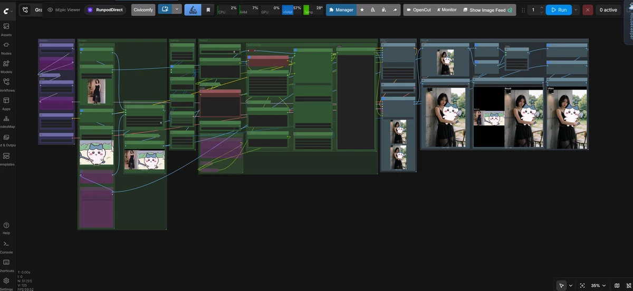This screenshot has height=291, width=633.
Task: Toggle the bEpic Viewer eye
Action: 51,10
